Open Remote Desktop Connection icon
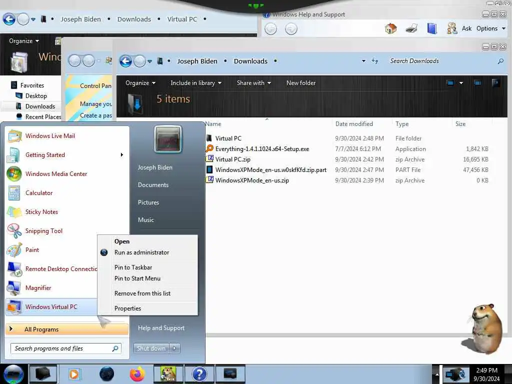The height and width of the screenshot is (384, 512). tap(14, 268)
